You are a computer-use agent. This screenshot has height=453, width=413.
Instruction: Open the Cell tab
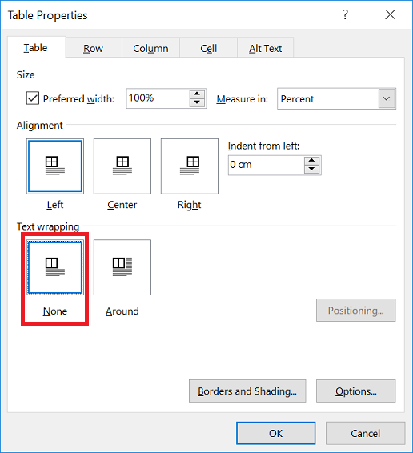point(208,48)
